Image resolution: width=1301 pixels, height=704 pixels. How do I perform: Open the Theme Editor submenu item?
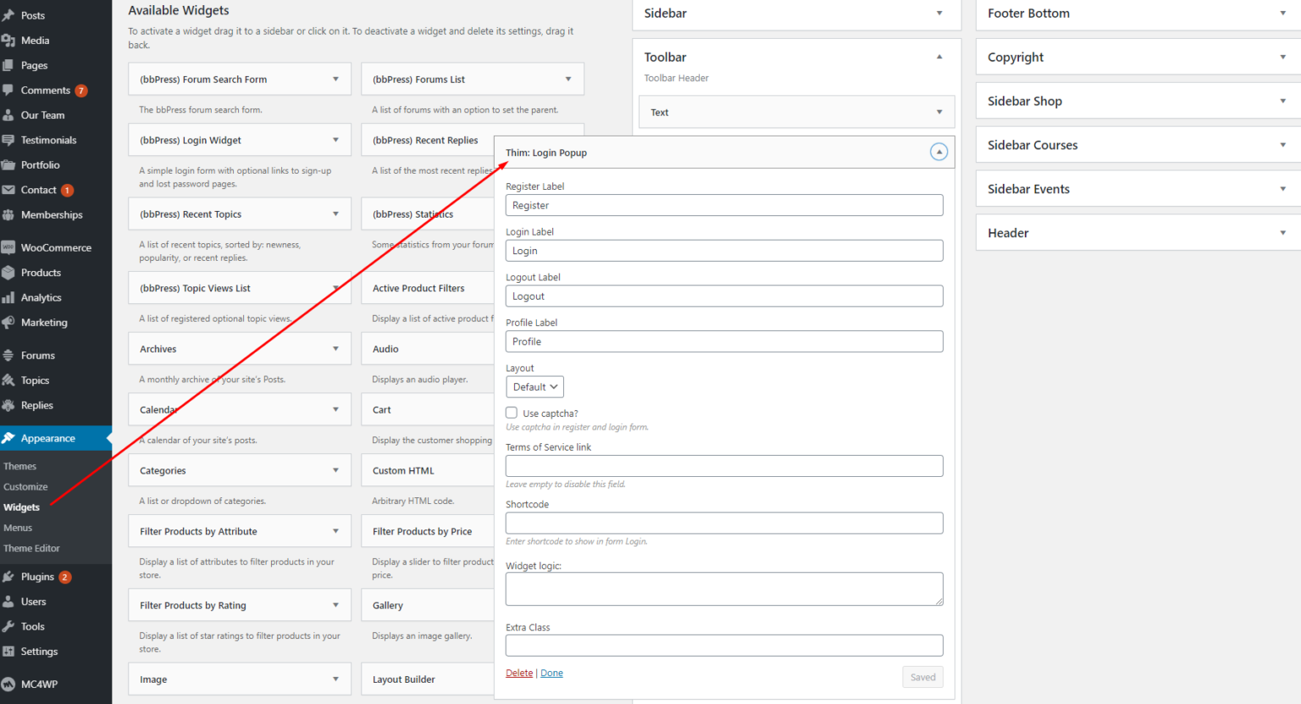click(x=31, y=548)
